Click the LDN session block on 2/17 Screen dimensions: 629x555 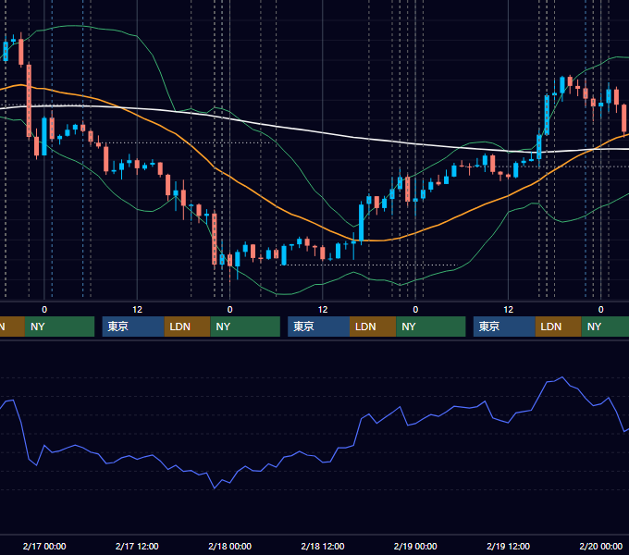(188, 327)
